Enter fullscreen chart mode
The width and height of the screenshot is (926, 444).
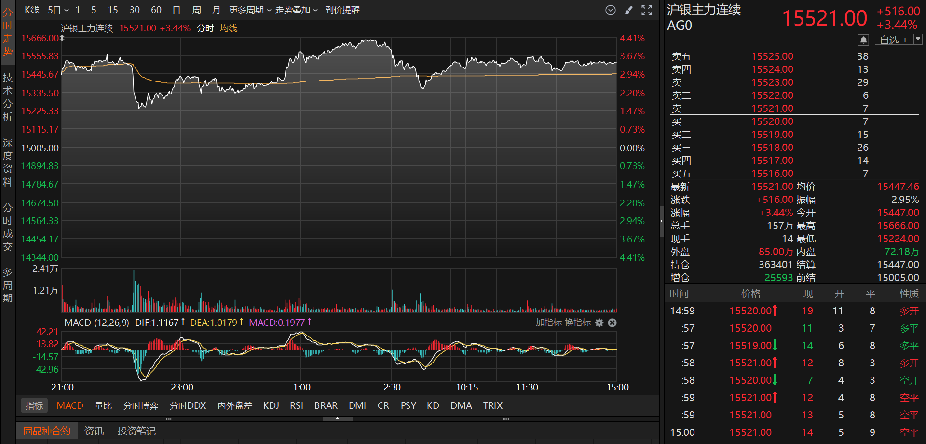click(x=647, y=10)
